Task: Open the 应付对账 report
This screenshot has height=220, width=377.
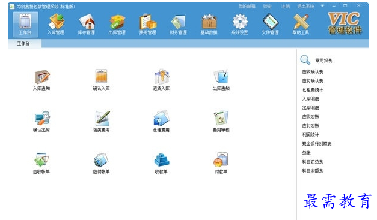Action: pyautogui.click(x=311, y=126)
